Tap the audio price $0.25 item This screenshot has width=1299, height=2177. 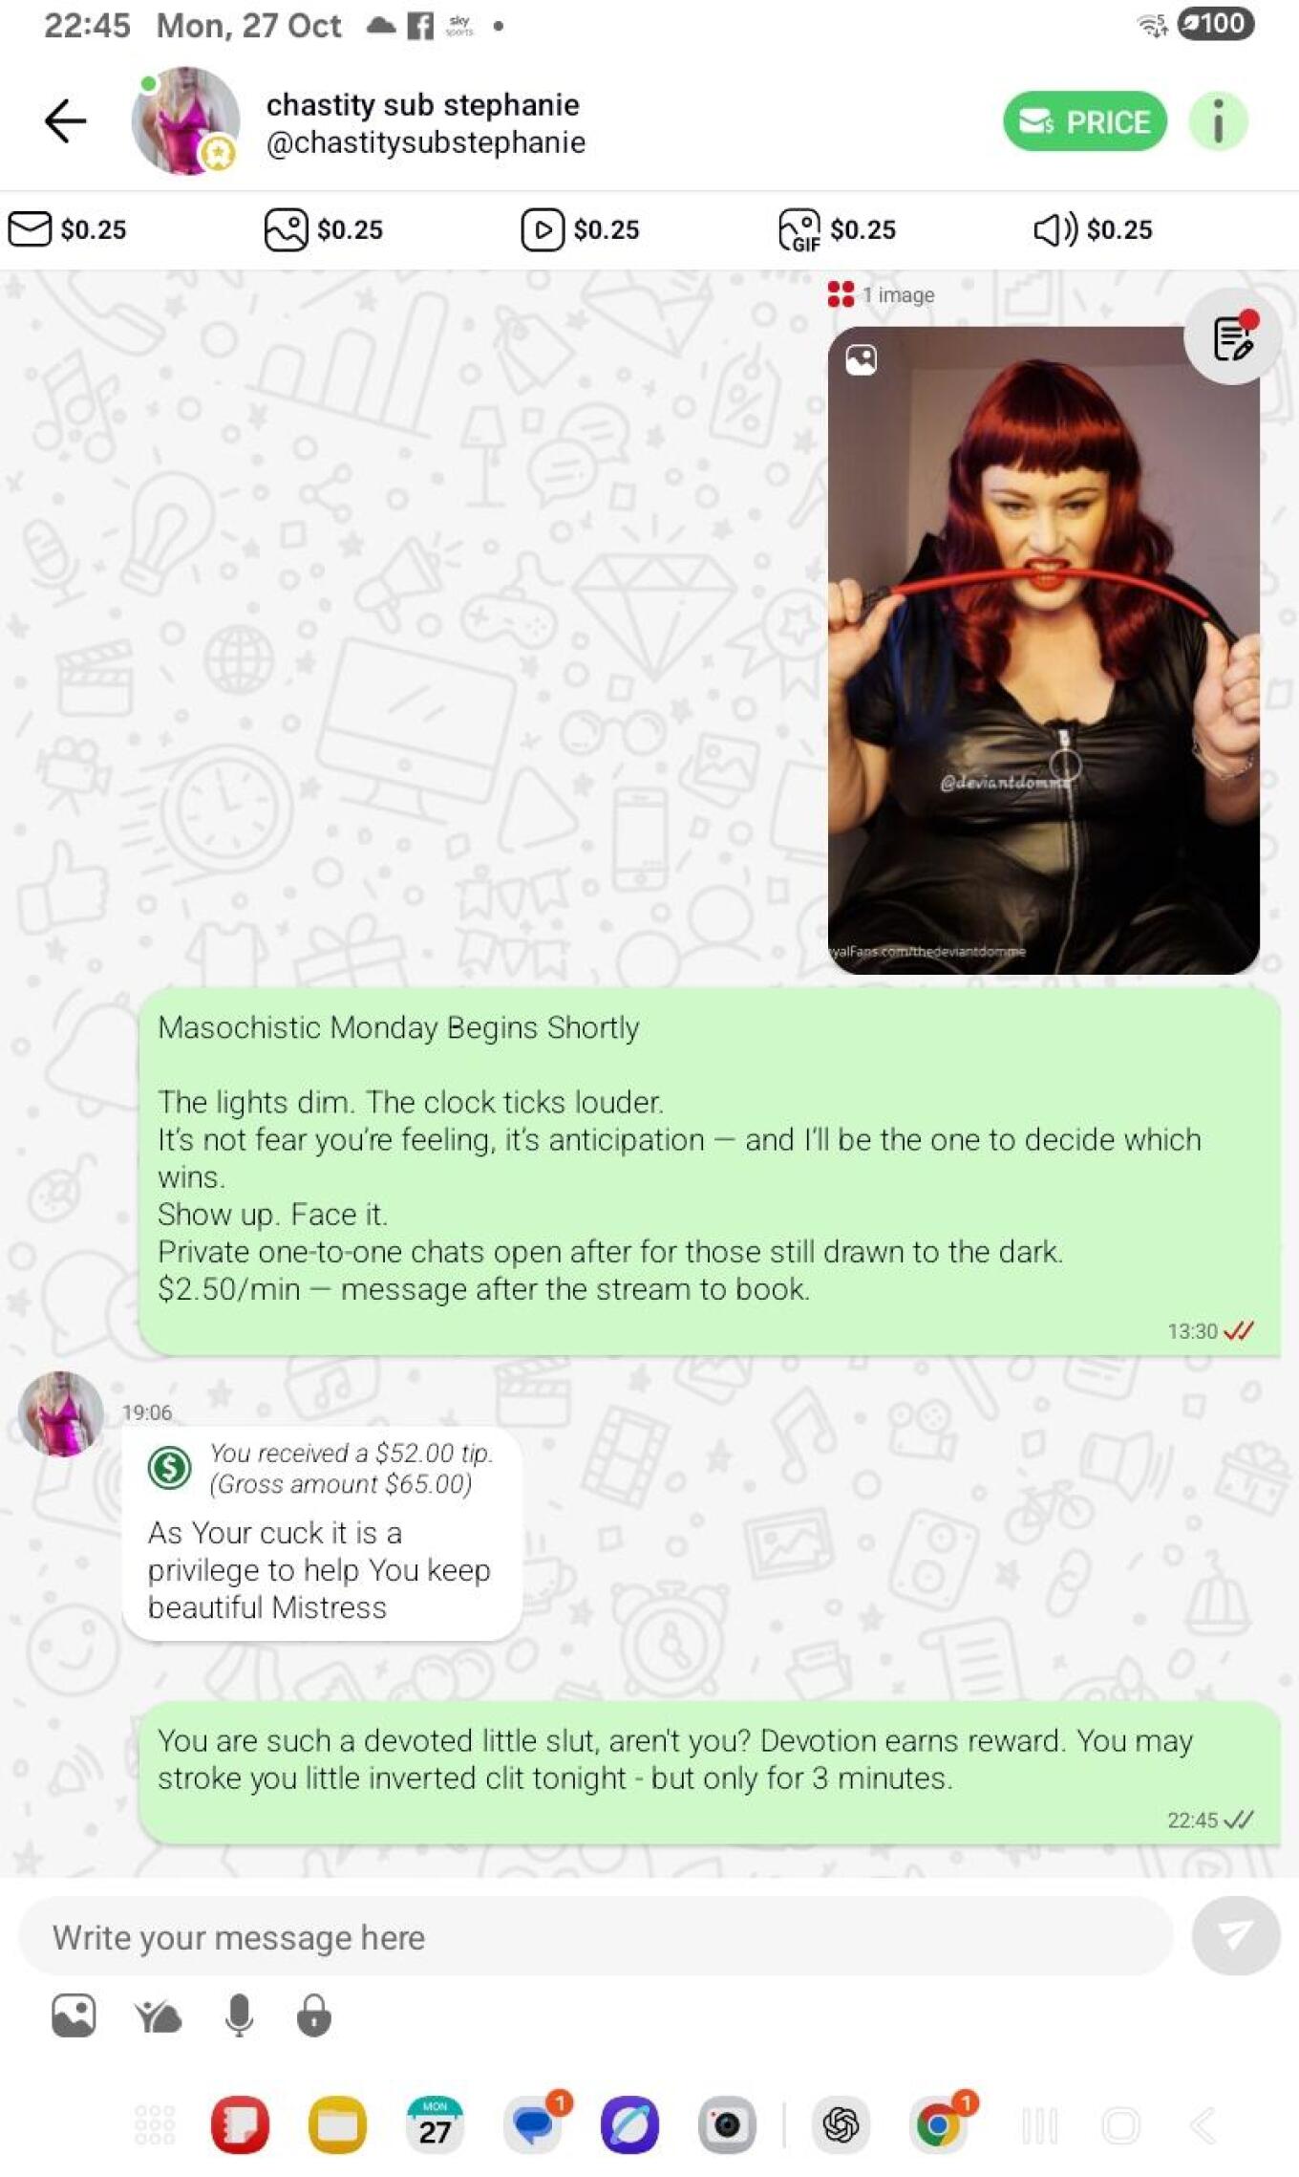tap(1094, 229)
